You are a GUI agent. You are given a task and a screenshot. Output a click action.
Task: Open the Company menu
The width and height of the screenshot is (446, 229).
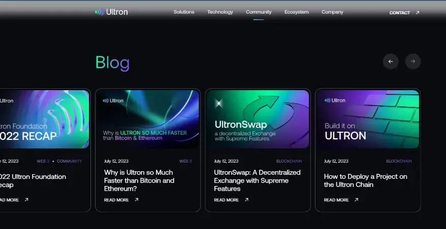coord(332,12)
